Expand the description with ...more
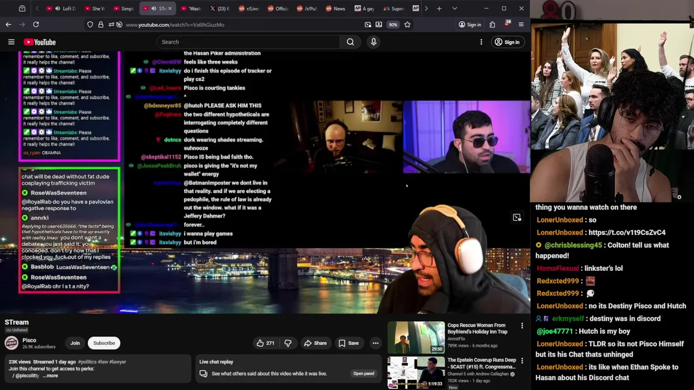694x390 pixels. tap(50, 375)
